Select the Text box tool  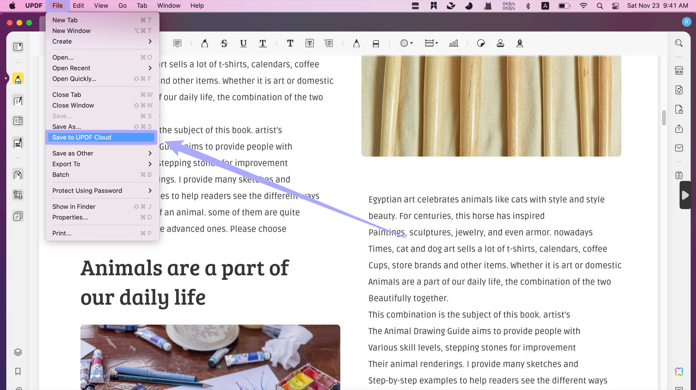pyautogui.click(x=310, y=43)
